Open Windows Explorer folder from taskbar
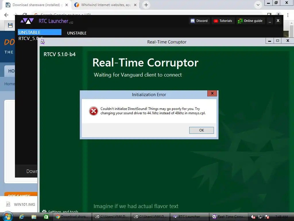294x221 pixels. (34, 217)
